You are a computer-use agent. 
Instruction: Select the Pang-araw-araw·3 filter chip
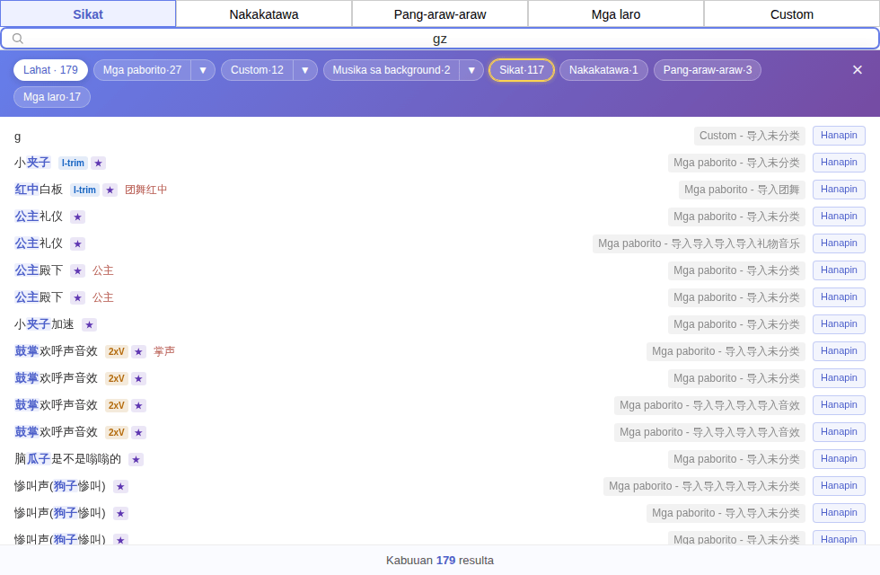tap(708, 70)
